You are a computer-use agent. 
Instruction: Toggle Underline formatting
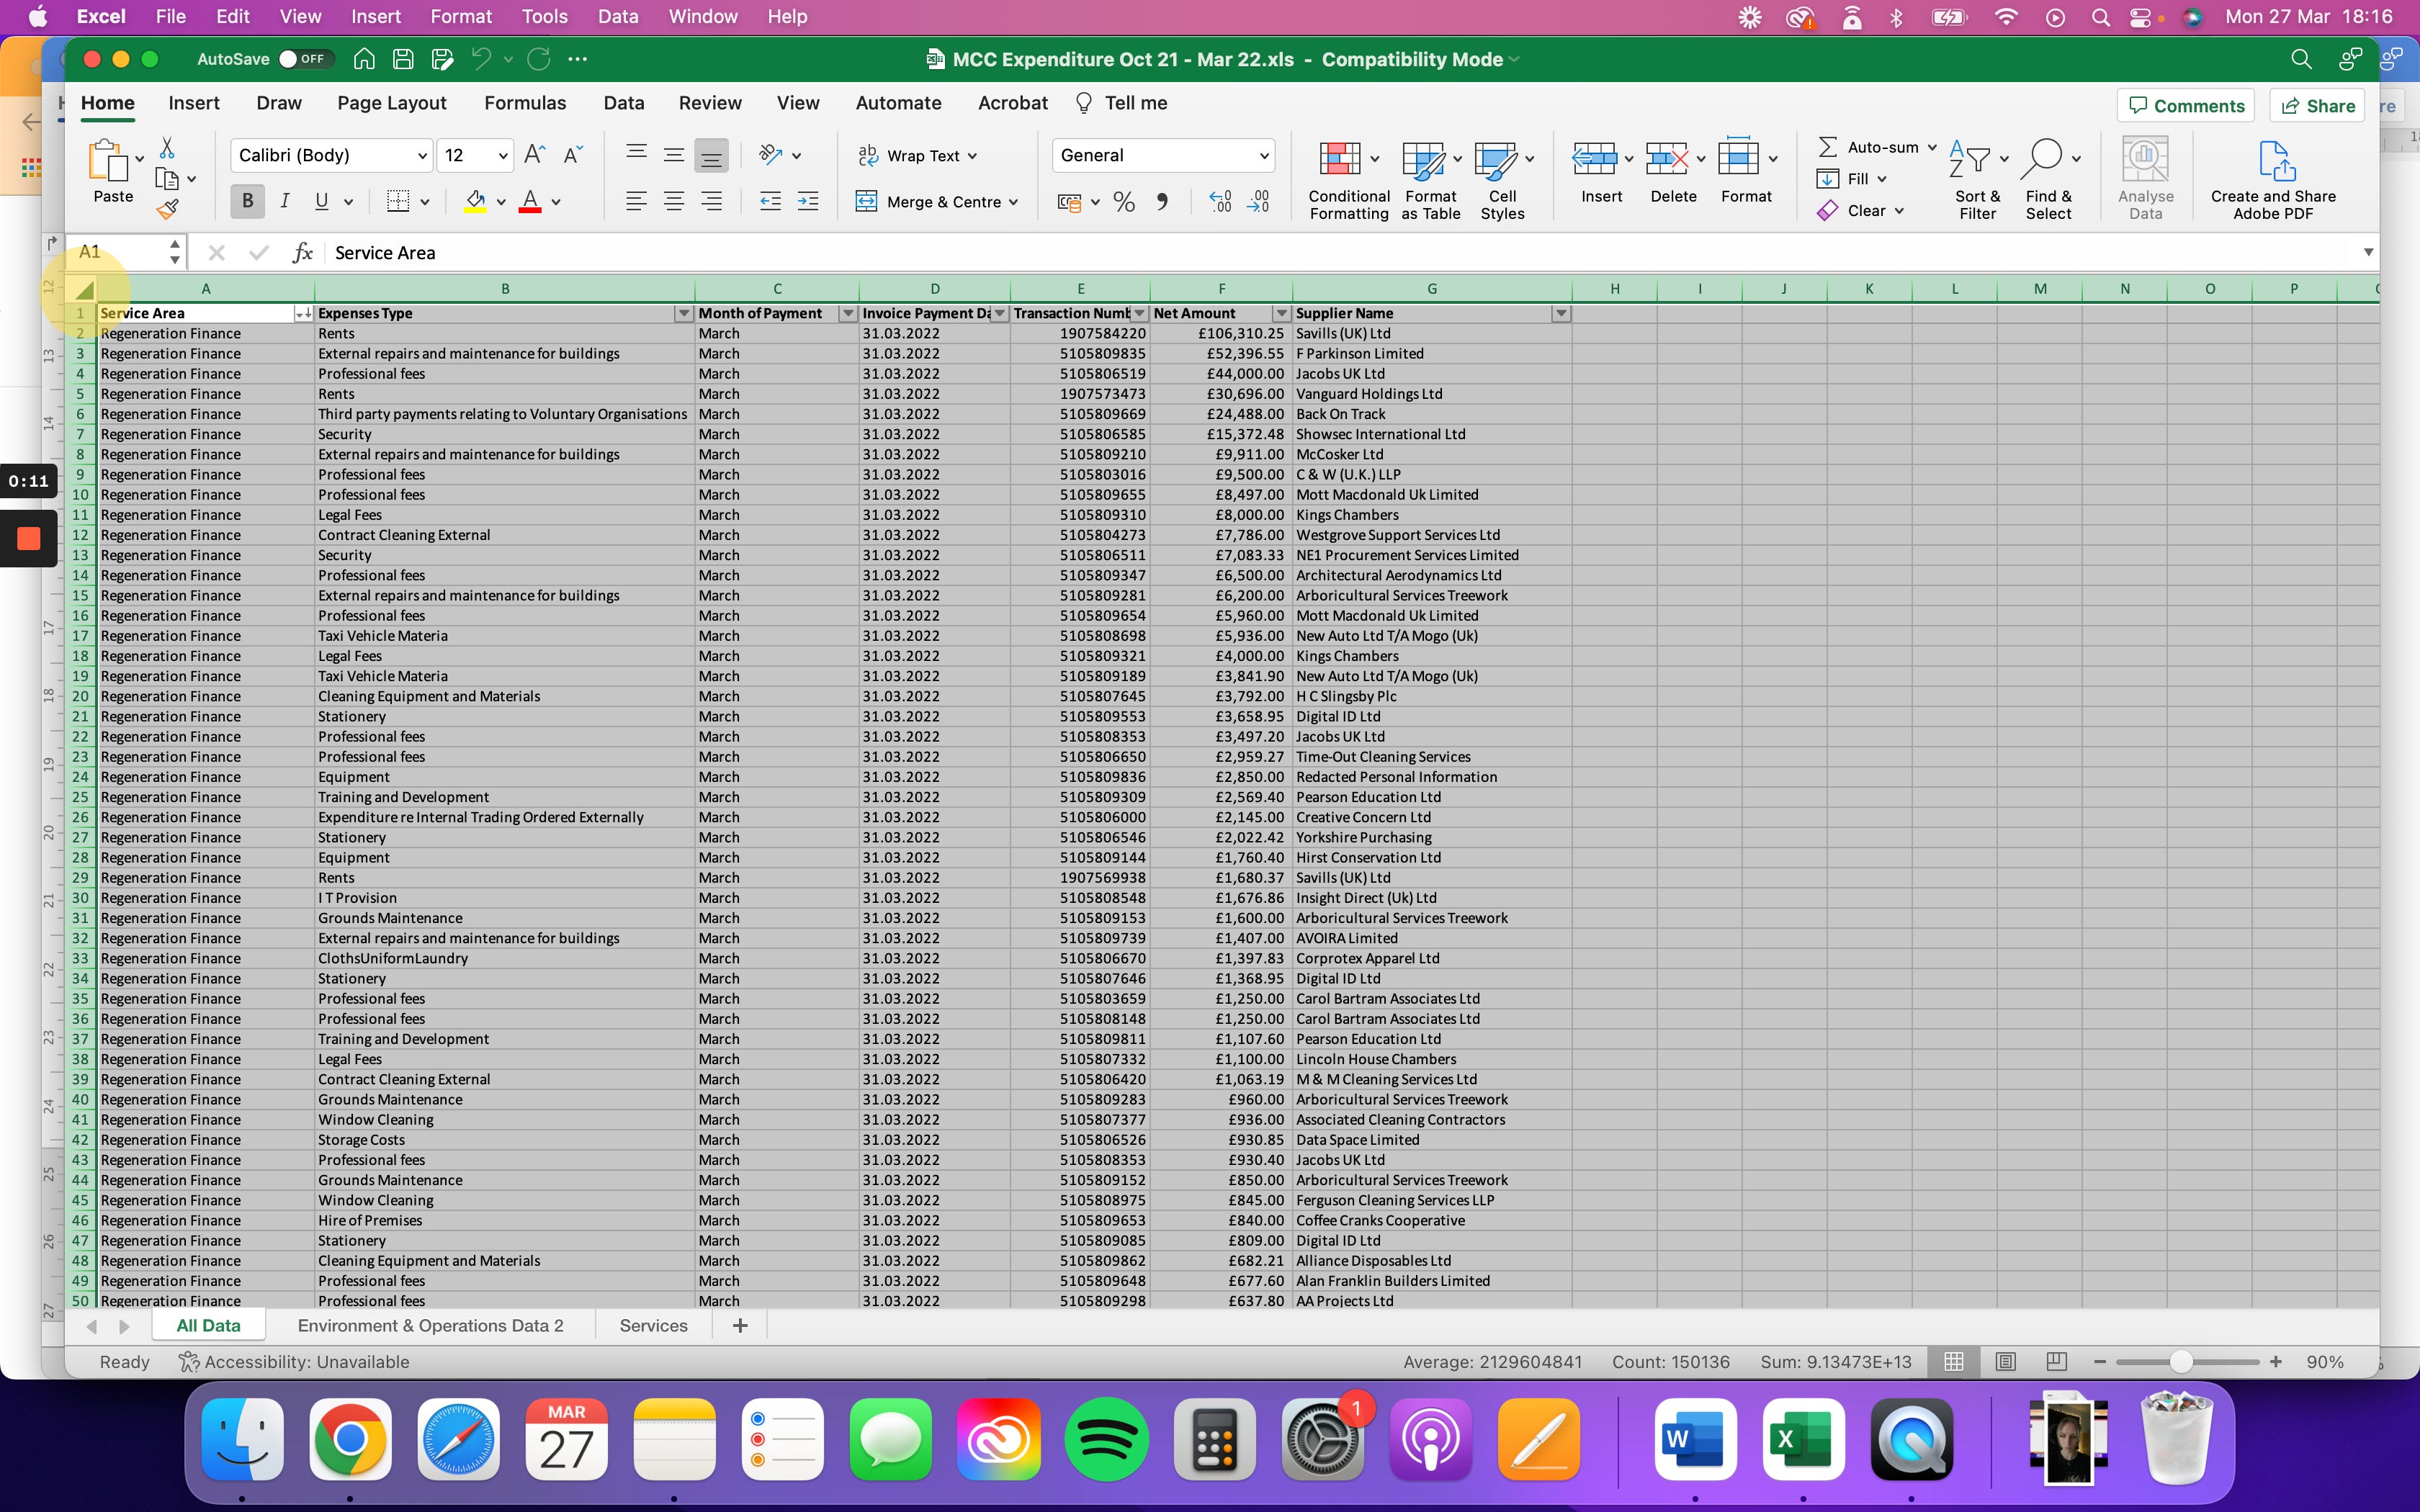click(x=322, y=201)
